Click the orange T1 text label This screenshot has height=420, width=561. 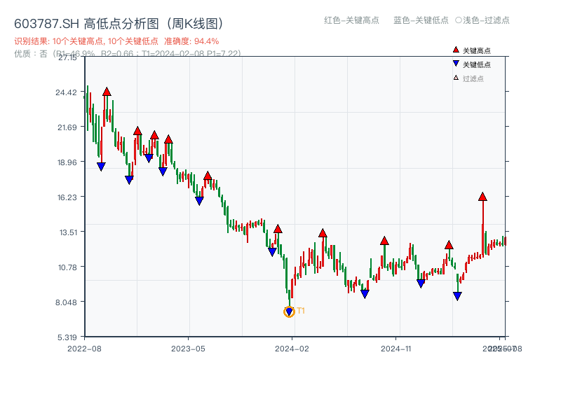tap(301, 311)
